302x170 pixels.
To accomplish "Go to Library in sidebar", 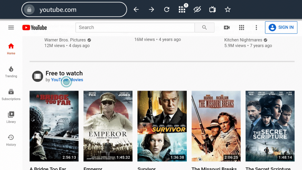I will [11, 117].
